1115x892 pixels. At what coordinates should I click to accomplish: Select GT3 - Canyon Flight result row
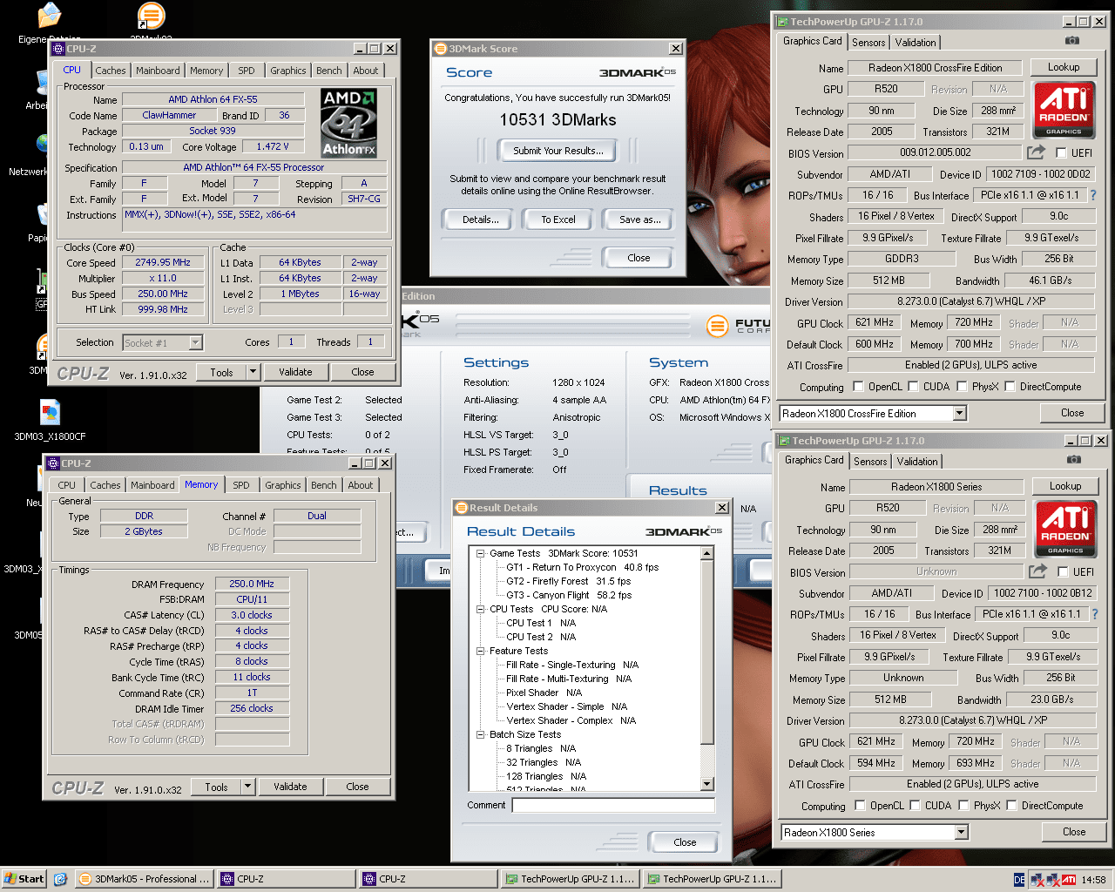(569, 595)
